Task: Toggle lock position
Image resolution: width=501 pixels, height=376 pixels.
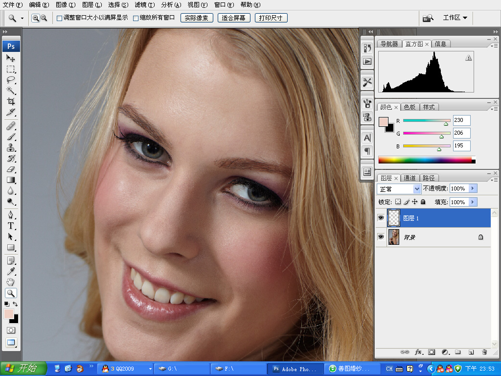Action: coord(415,202)
